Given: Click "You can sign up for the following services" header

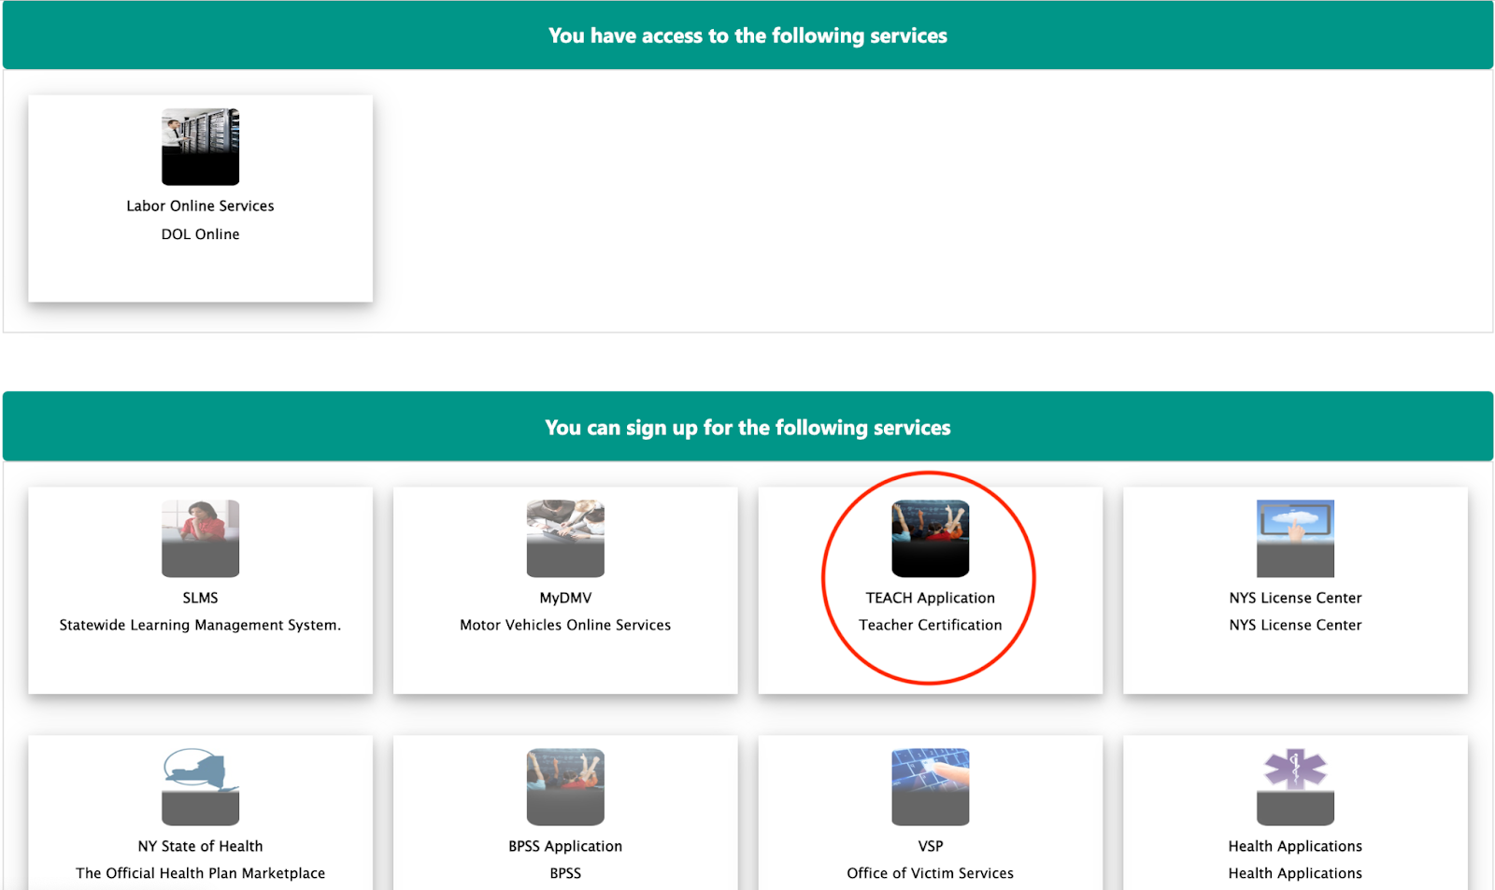Looking at the screenshot, I should 747,428.
